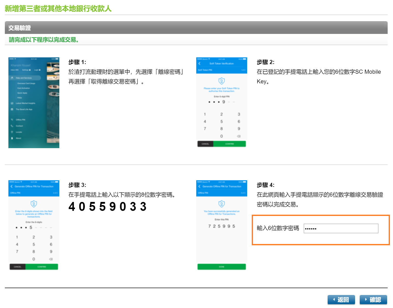Select Overseas Card Usage menu item
Screen dimensions: 393x308
click(x=26, y=83)
